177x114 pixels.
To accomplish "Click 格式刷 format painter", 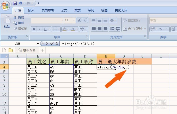I will pyautogui.click(x=20, y=28).
